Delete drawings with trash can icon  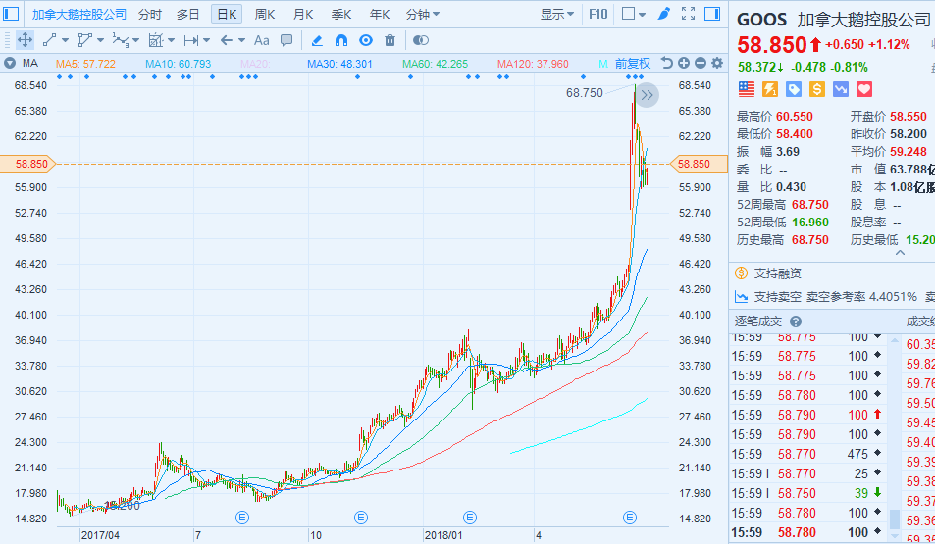390,40
